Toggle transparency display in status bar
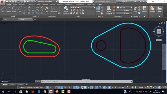 tap(85, 87)
